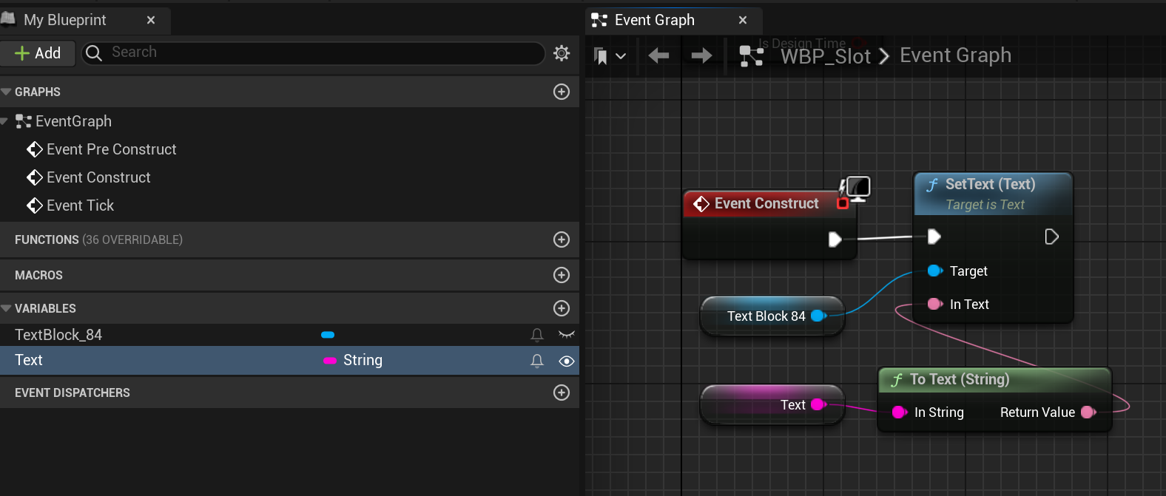Click the Text Block 84 output pin

pyautogui.click(x=818, y=316)
